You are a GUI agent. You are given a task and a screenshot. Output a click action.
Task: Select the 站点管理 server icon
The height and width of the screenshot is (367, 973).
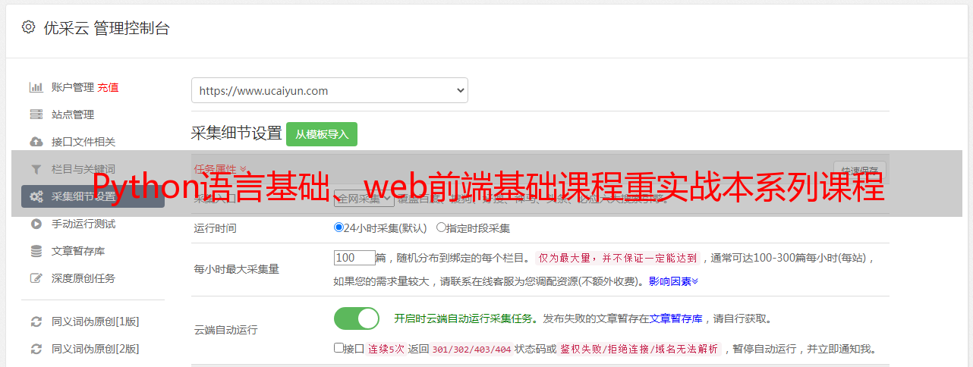point(36,114)
